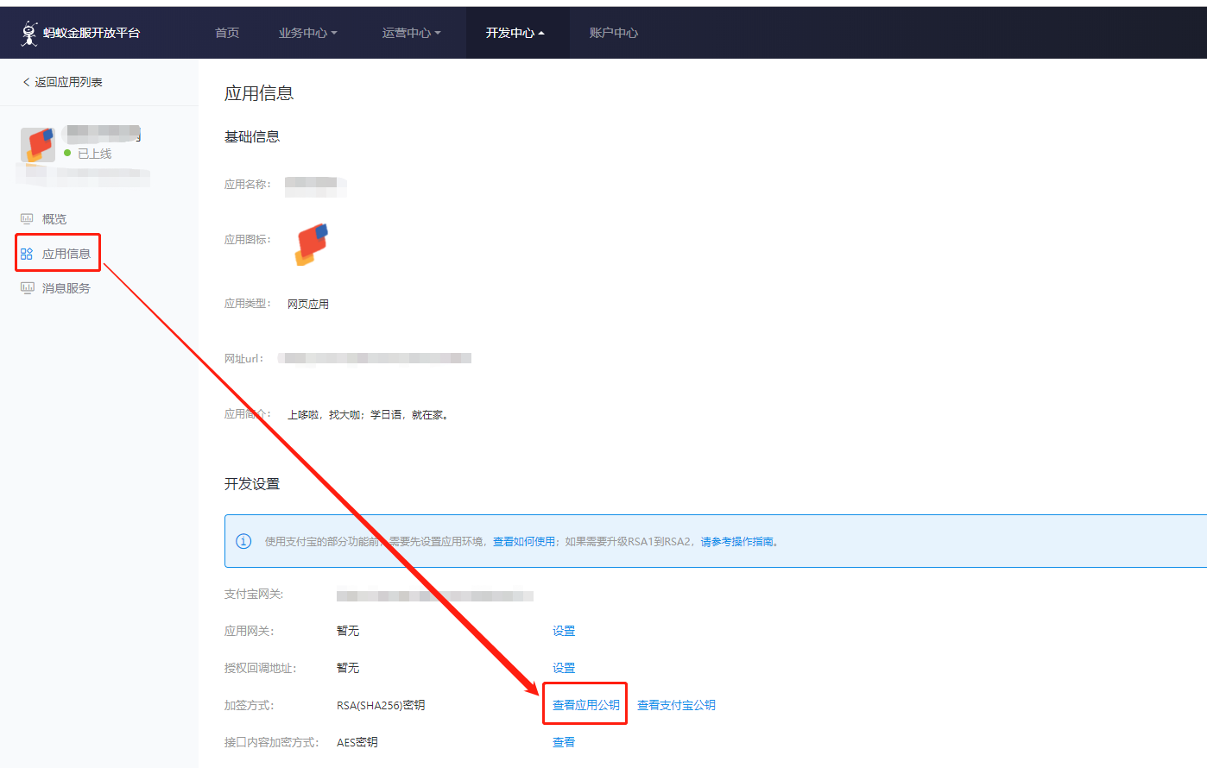Click the app logo thumbnail in sidebar
1207x768 pixels.
click(x=38, y=145)
